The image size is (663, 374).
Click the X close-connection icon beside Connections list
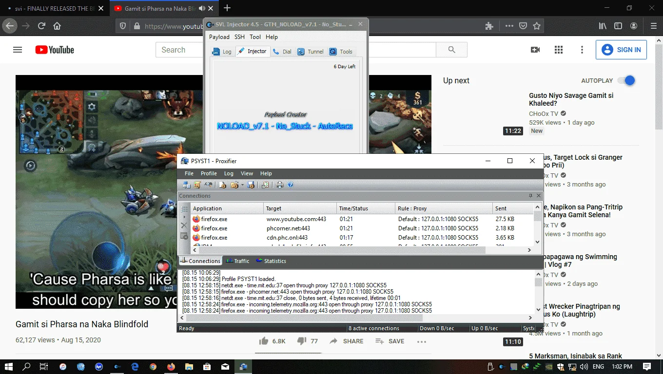point(184,225)
